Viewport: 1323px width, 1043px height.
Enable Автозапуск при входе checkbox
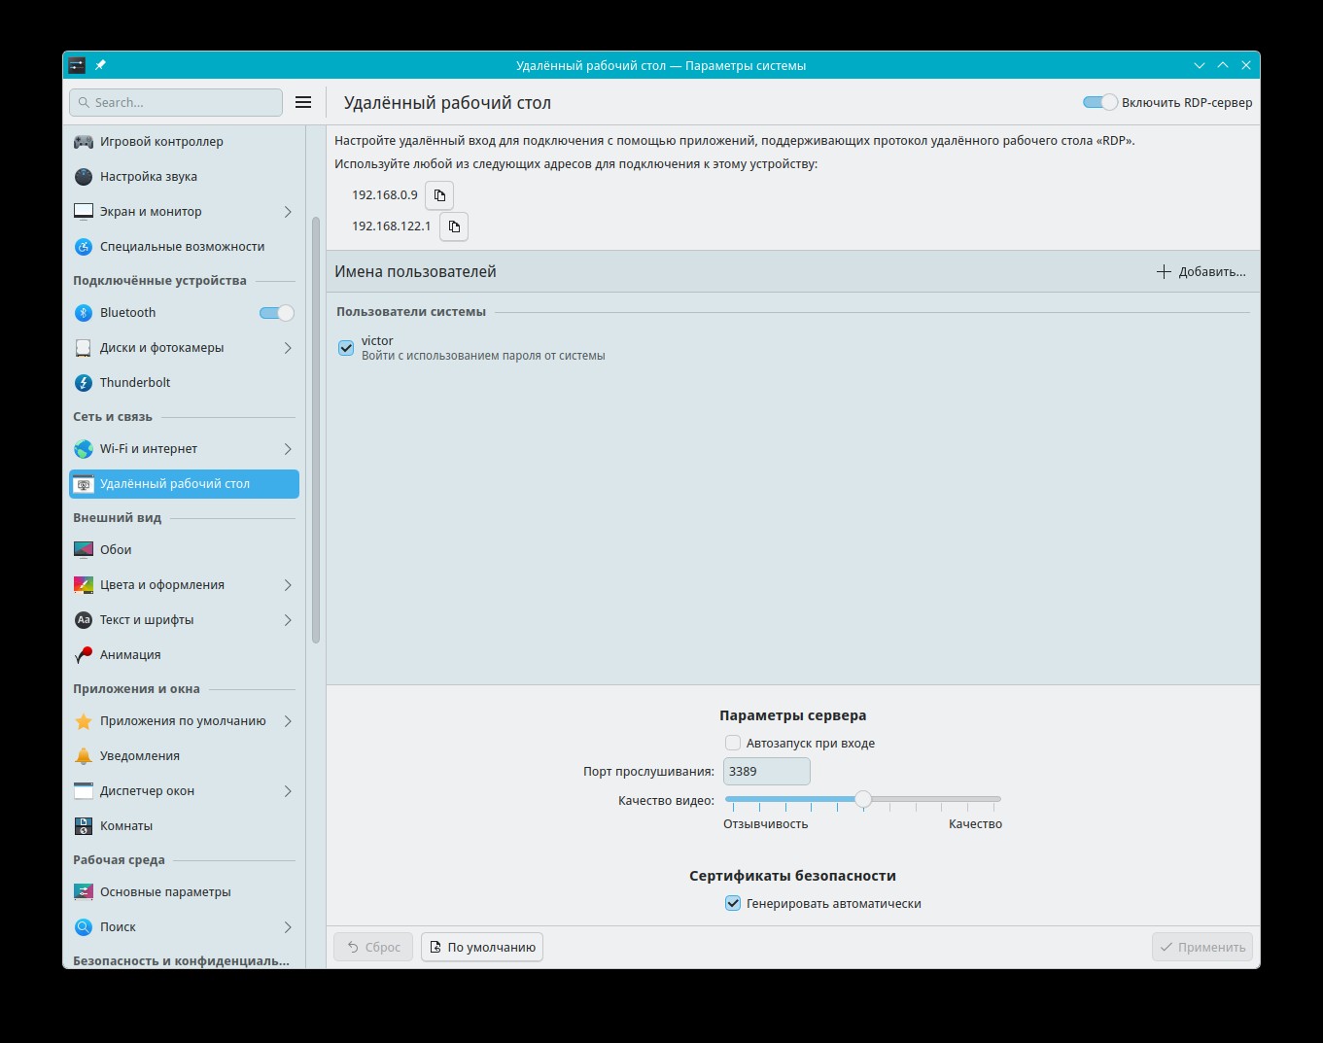pos(733,744)
